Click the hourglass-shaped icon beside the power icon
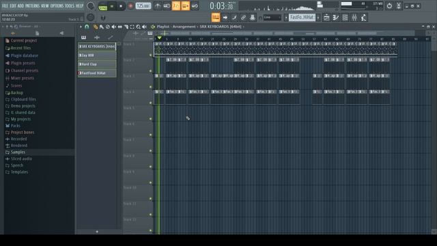The image size is (437, 246). click(x=399, y=5)
